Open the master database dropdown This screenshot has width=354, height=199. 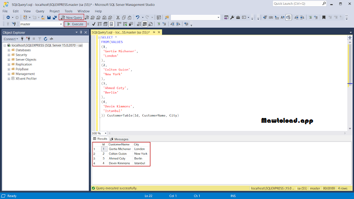[x=61, y=24]
